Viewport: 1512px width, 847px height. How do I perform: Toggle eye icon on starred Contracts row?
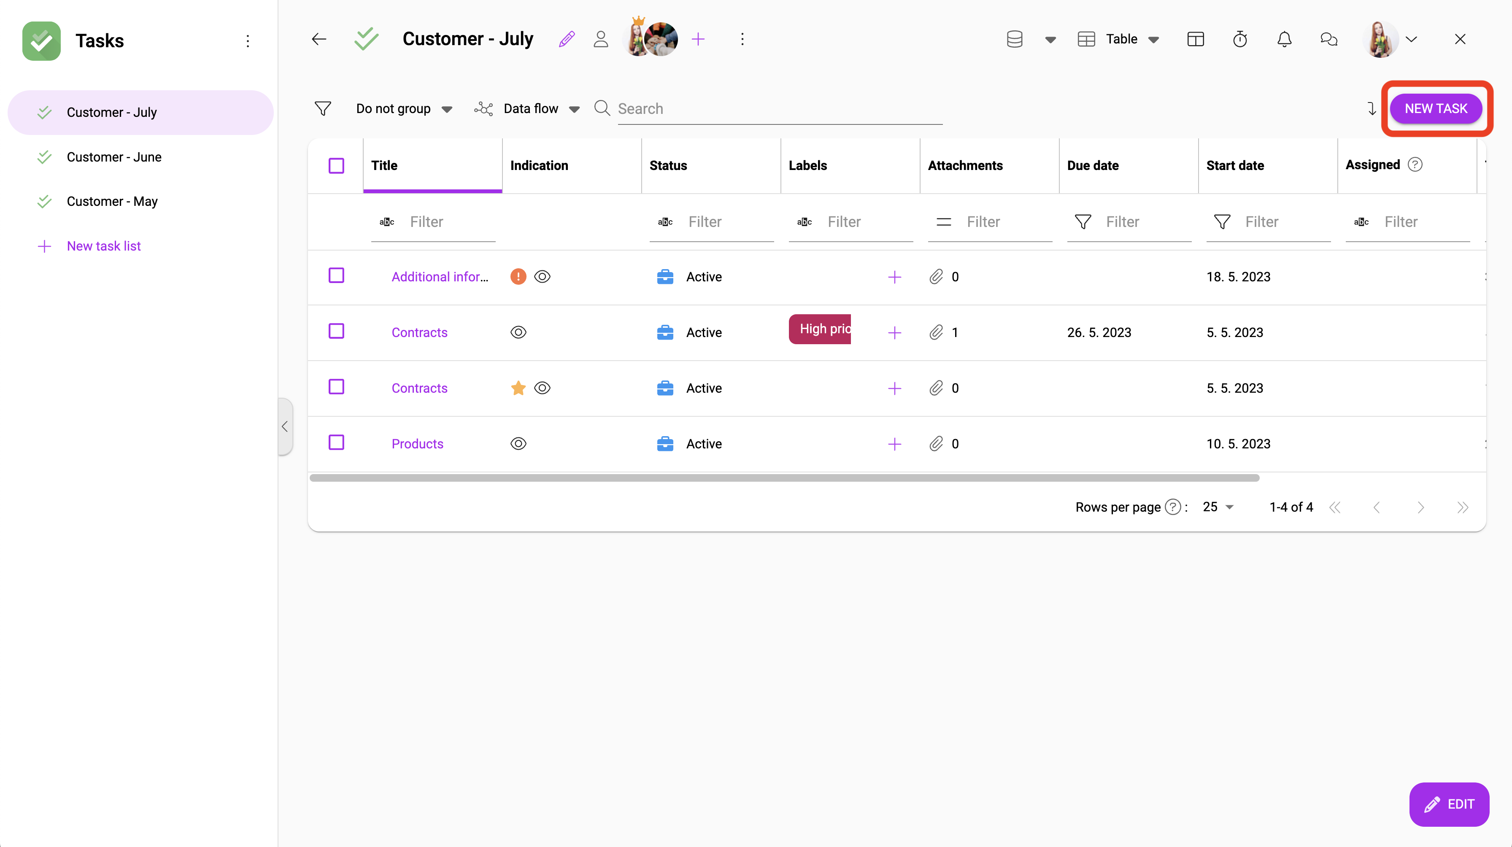coord(543,388)
